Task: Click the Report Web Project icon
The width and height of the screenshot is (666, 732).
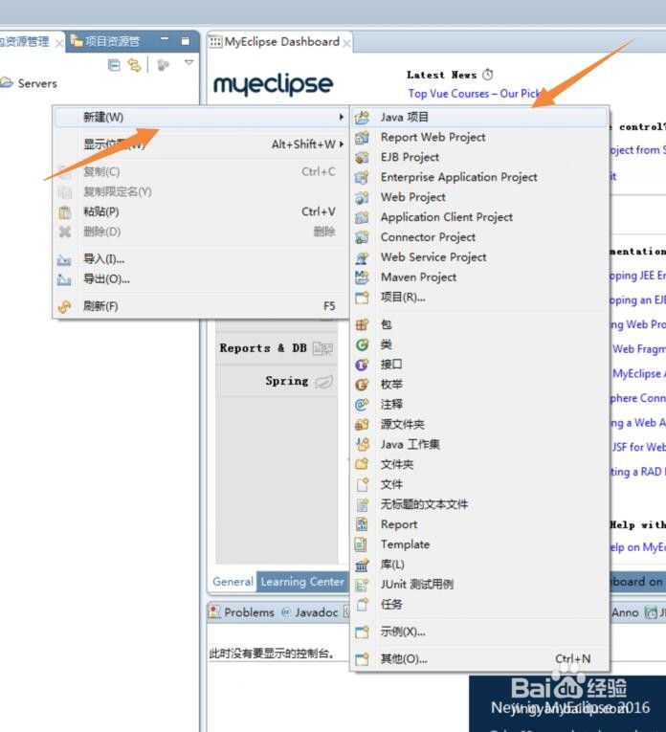Action: pyautogui.click(x=362, y=137)
